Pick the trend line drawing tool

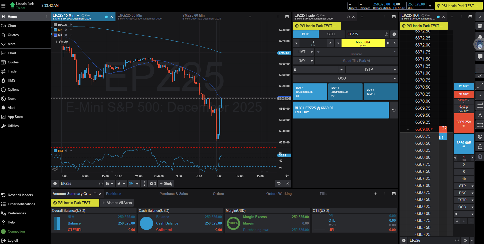point(480,85)
